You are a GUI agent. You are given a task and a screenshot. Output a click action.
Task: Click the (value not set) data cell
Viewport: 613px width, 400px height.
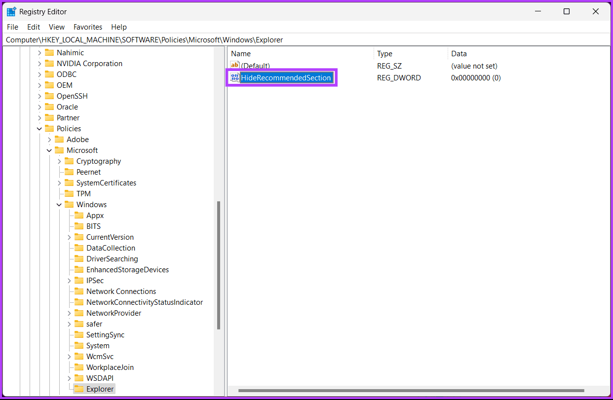pos(474,66)
